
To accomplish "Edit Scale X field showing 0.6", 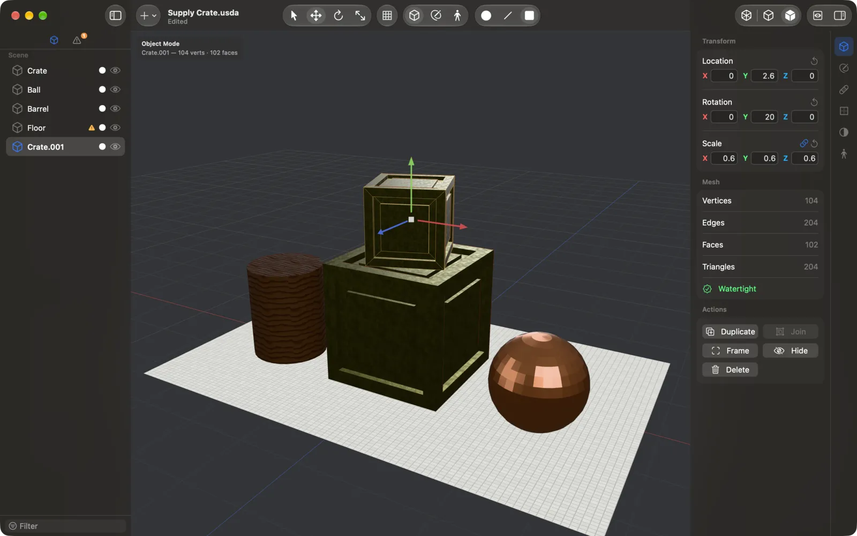I will click(724, 159).
